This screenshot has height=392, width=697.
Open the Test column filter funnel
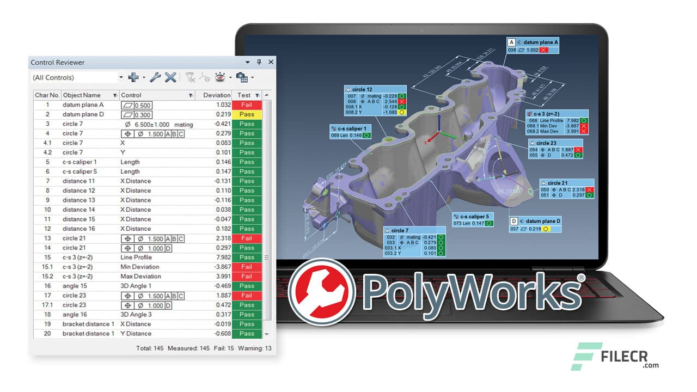[256, 95]
